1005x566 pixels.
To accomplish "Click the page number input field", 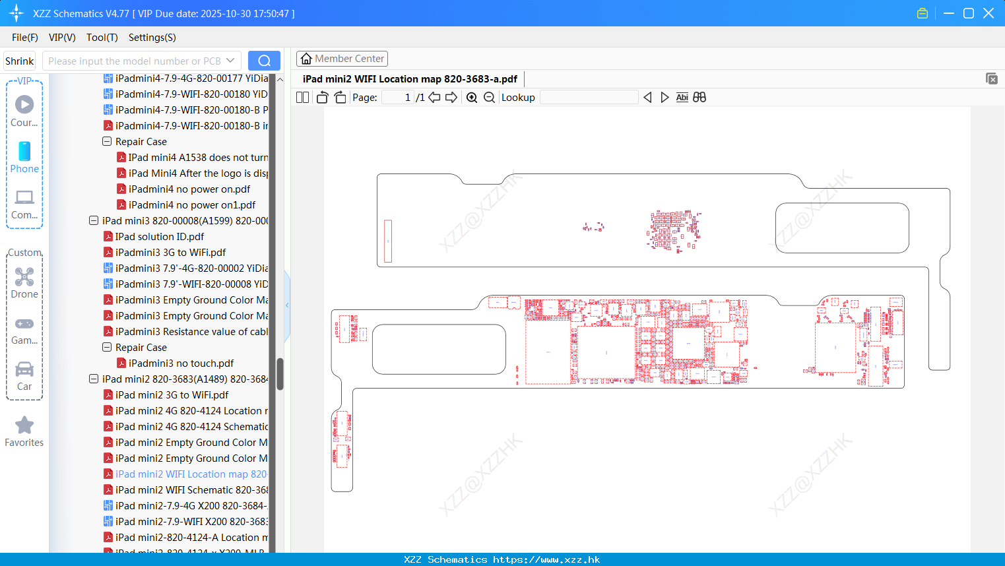I will (397, 98).
